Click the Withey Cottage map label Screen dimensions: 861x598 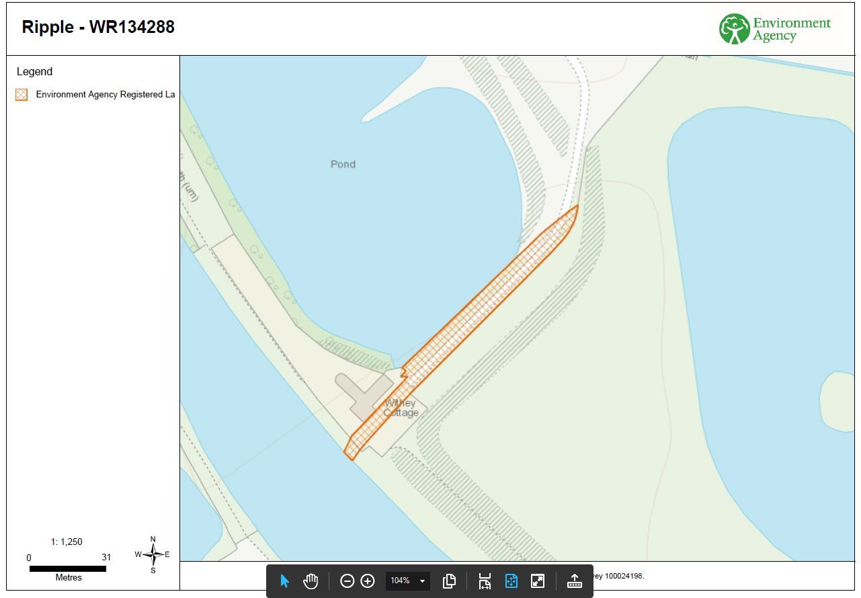click(x=401, y=408)
